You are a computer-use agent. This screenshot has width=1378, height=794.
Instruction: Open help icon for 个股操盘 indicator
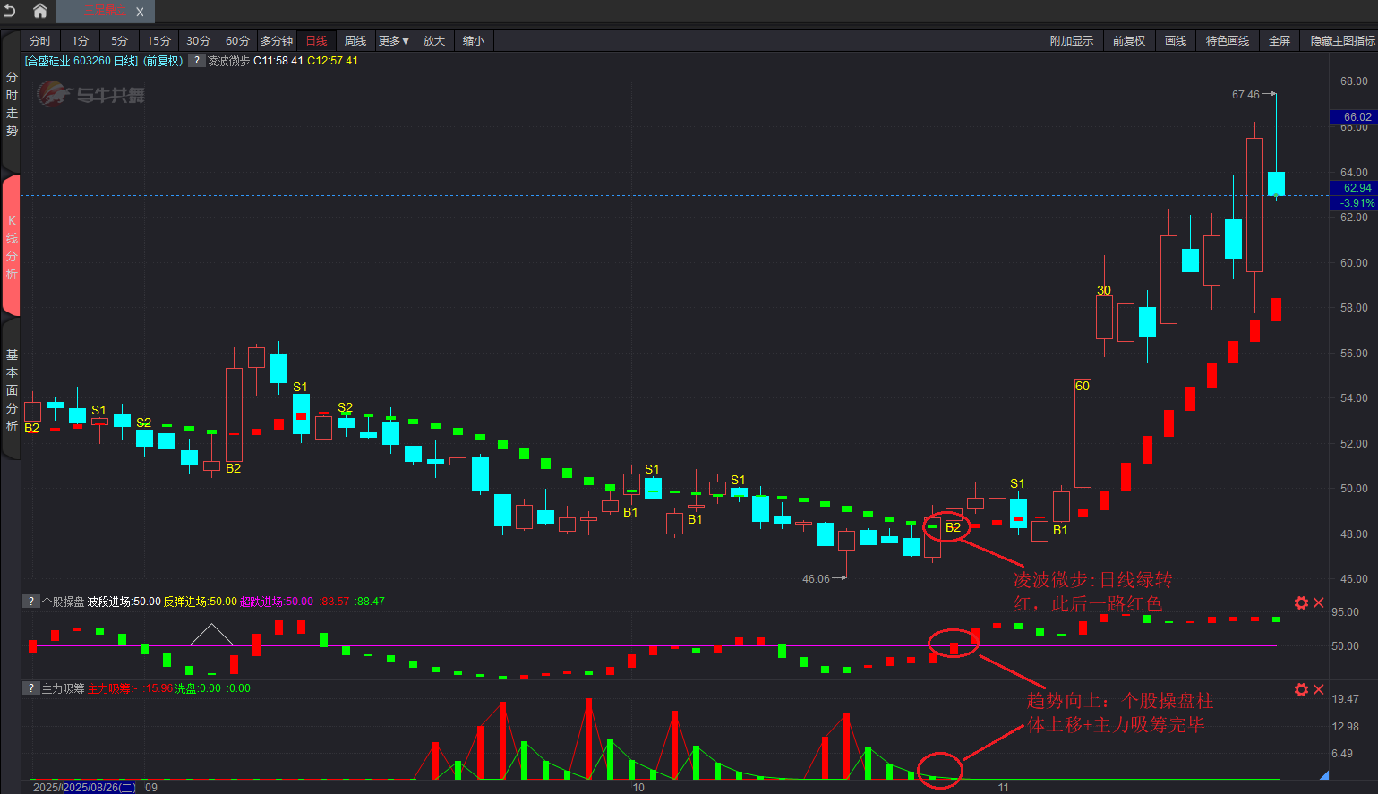tap(31, 602)
